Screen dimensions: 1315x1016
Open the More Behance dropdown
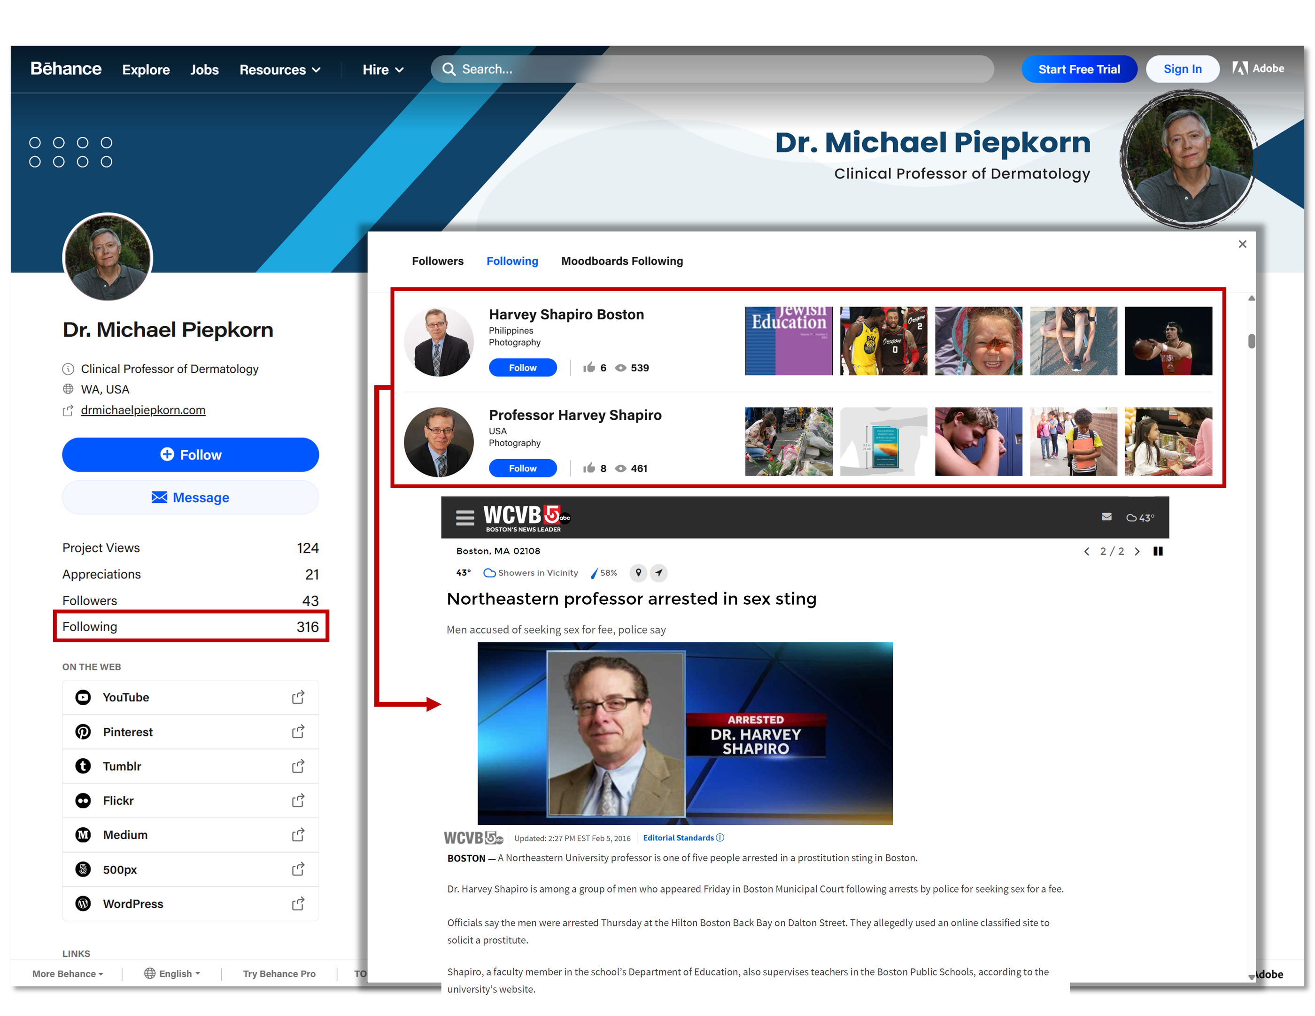point(68,974)
